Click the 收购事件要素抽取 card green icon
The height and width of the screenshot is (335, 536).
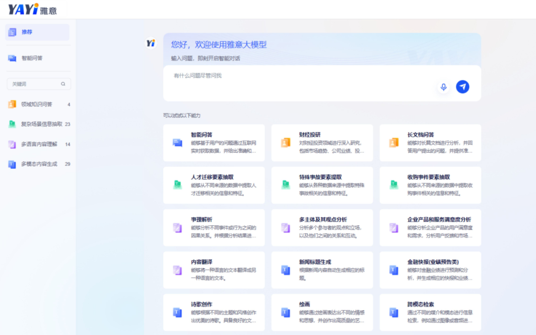point(394,185)
